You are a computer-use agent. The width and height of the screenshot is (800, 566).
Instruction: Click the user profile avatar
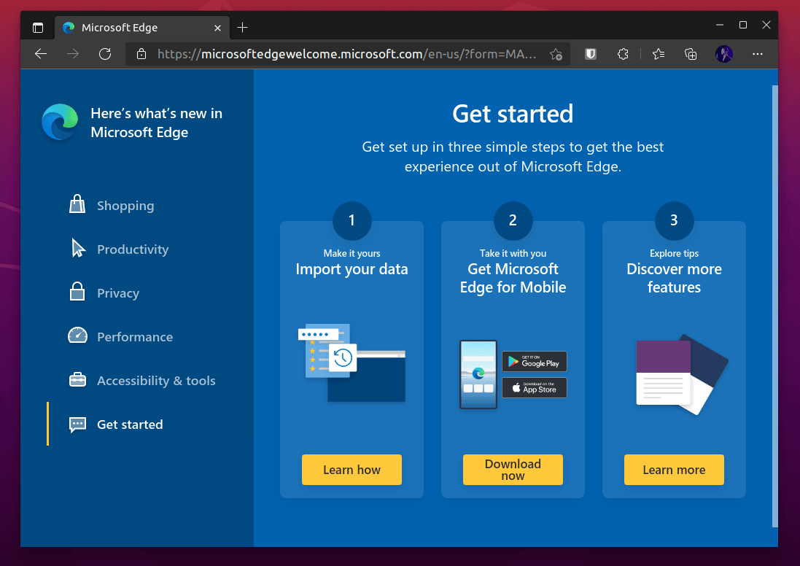tap(724, 54)
